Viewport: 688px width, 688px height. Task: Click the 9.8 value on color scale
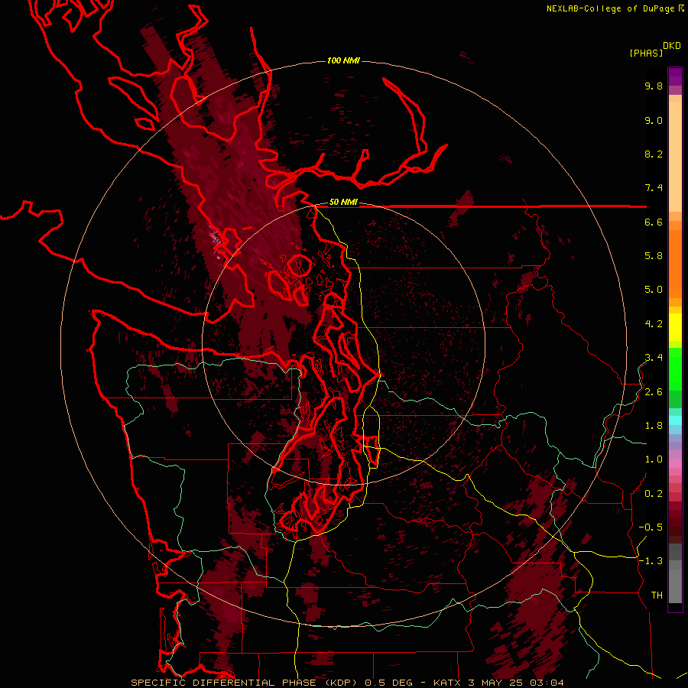pos(654,86)
